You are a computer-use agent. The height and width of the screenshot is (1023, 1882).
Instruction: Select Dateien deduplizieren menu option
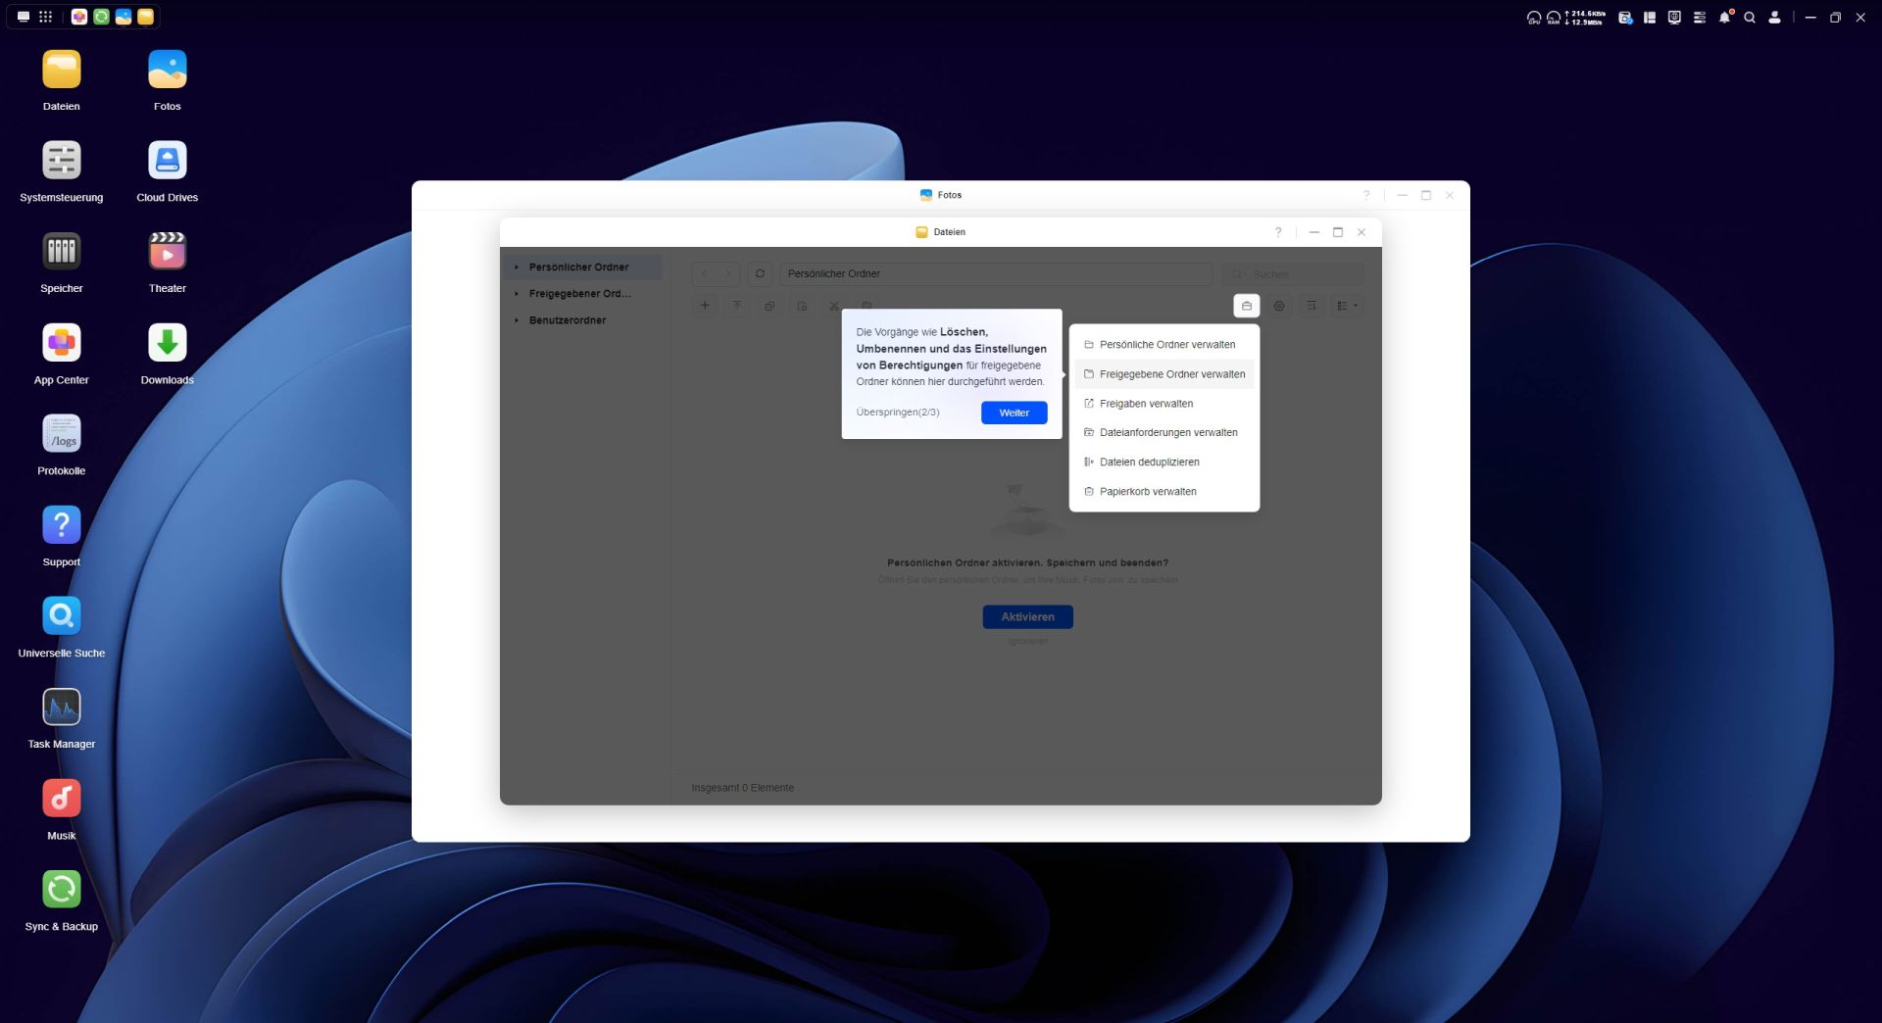tap(1149, 463)
